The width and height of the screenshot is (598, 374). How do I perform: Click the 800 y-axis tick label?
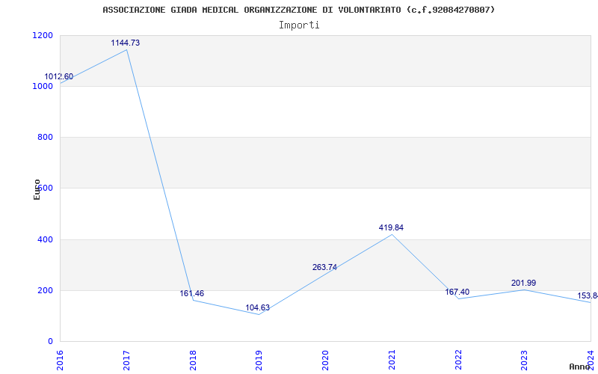[45, 137]
